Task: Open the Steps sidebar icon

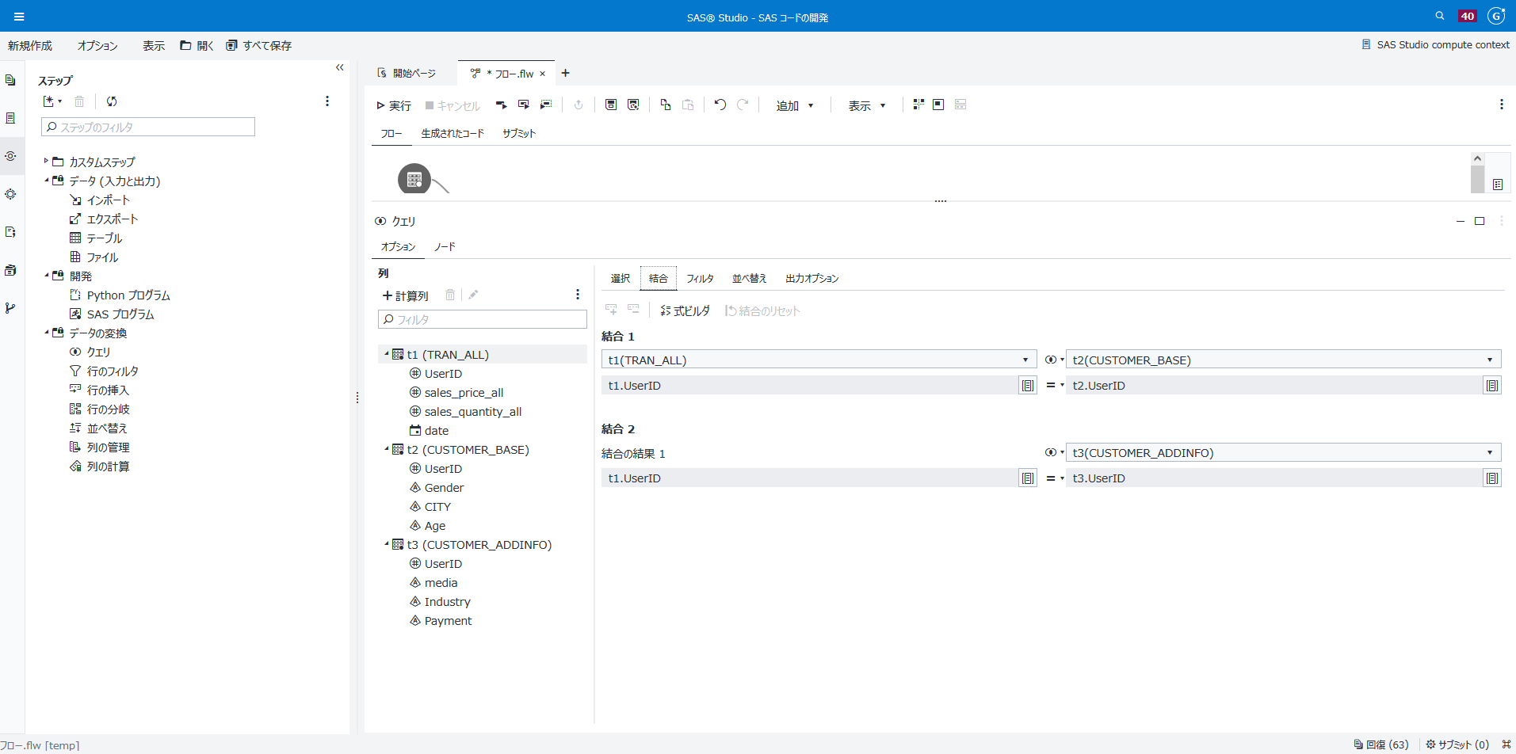Action: pos(10,156)
